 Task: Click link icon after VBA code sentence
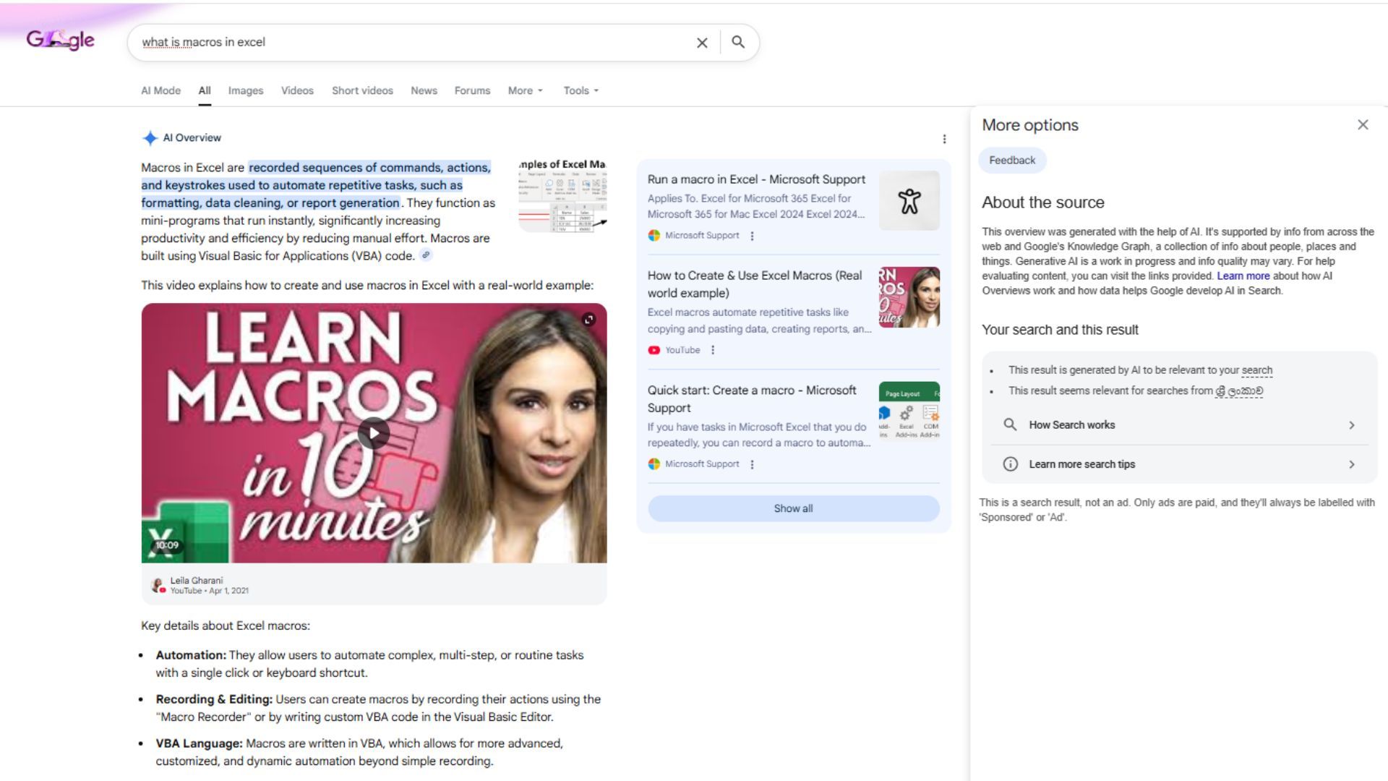coord(426,255)
